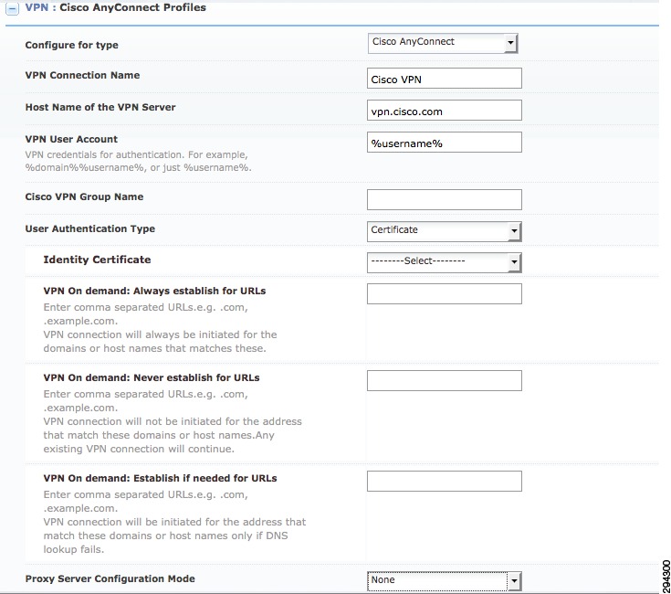The image size is (671, 594).
Task: Collapse the VPN Cisco AnyConnect Profiles section
Action: pyautogui.click(x=12, y=8)
